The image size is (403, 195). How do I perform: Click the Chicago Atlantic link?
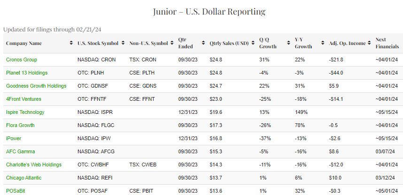pos(23,178)
